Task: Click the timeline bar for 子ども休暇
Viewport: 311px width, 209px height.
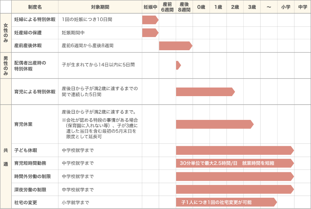Action: tap(235, 151)
